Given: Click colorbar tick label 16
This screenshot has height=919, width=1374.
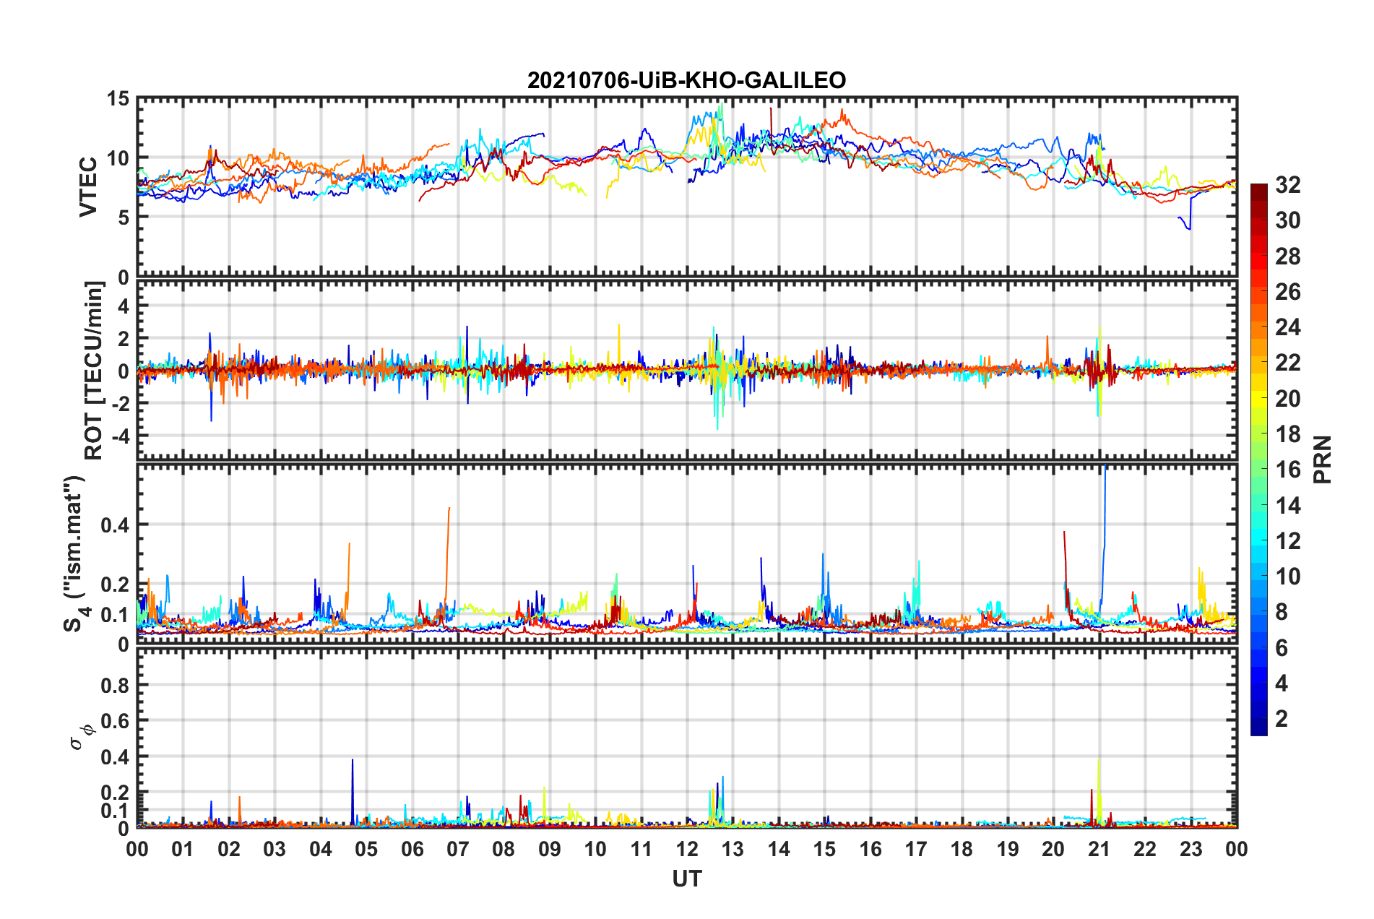Looking at the screenshot, I should [1287, 470].
